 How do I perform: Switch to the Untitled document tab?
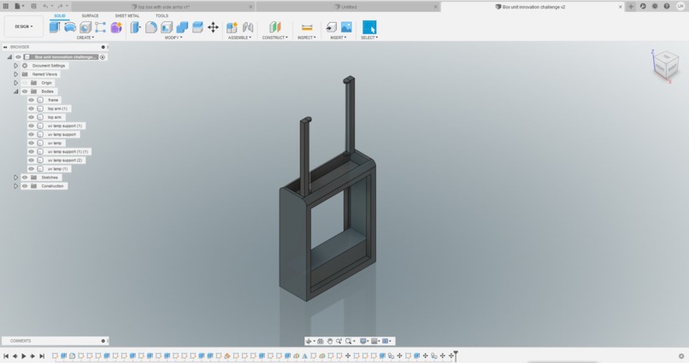point(348,7)
